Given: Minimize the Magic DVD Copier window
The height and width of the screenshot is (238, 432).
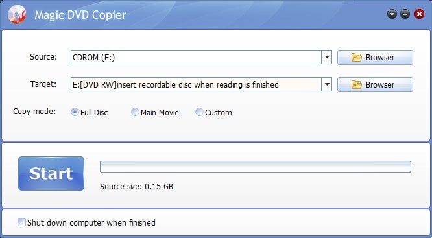Looking at the screenshot, I should point(405,14).
